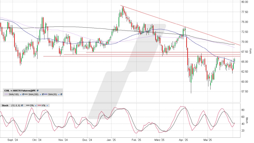
Task: Click the Sept. '24 date label
Action: 13,140
